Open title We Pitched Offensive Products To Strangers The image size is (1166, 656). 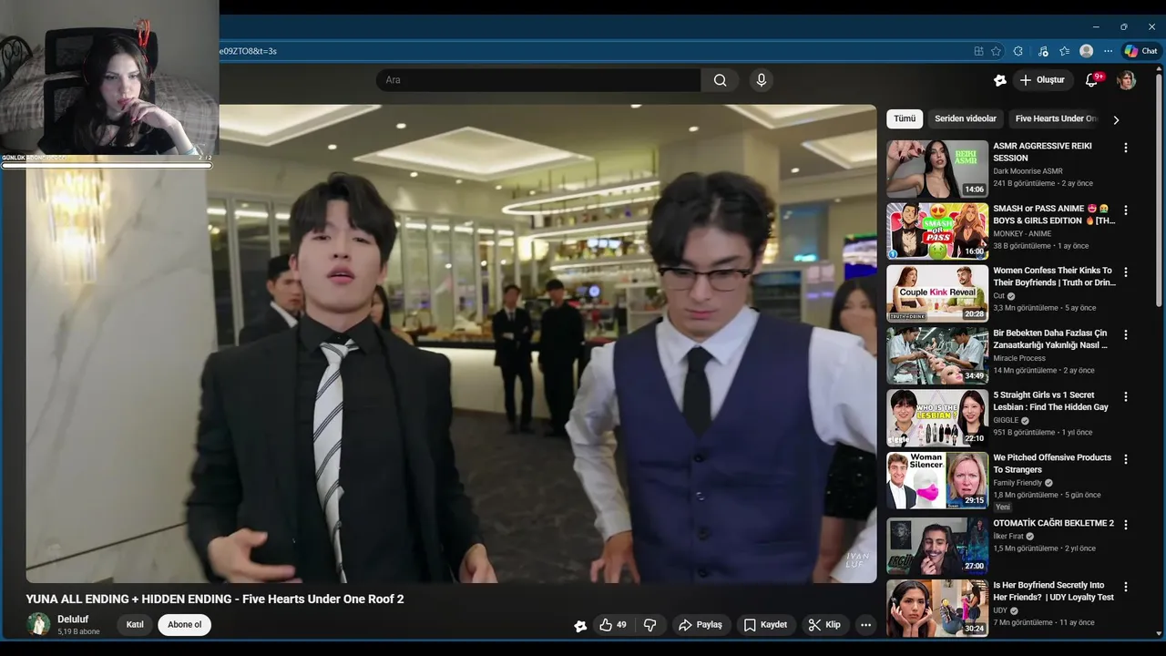1052,464
